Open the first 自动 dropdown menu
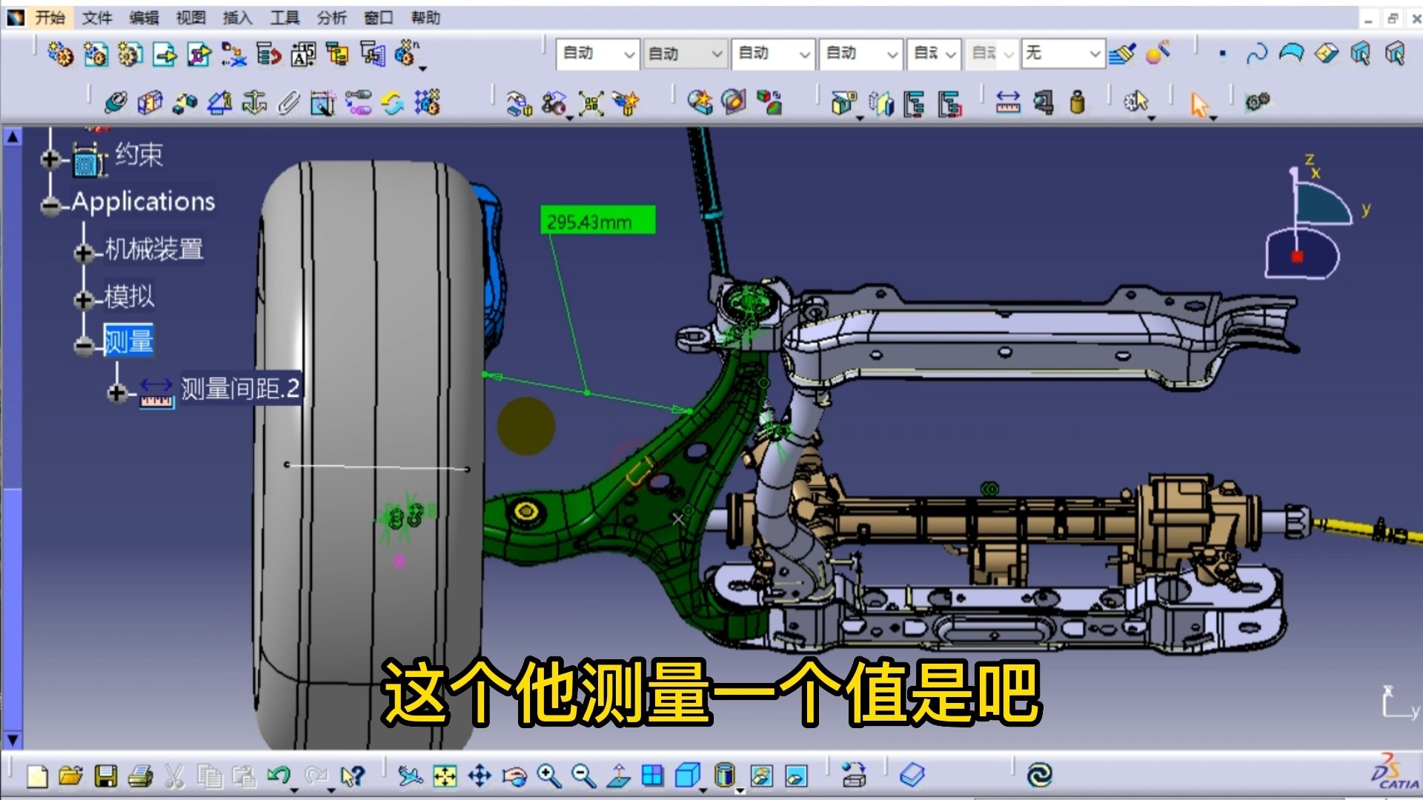The height and width of the screenshot is (800, 1423). pyautogui.click(x=631, y=54)
